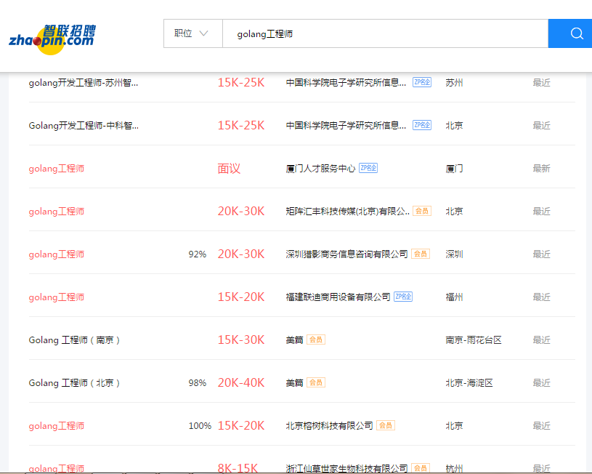Click 最近 label in the 福州 row
The height and width of the screenshot is (474, 592).
click(541, 297)
